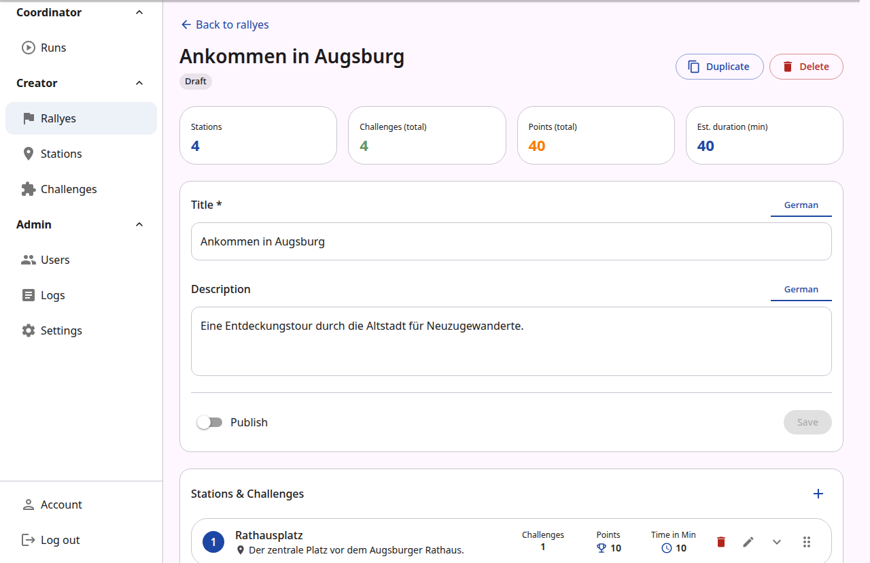Image resolution: width=870 pixels, height=563 pixels.
Task: Open the Account page
Action: pos(81,505)
